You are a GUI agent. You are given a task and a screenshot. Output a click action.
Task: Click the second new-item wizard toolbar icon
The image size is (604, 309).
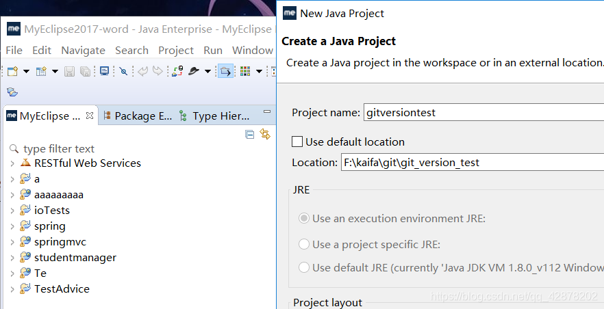click(x=41, y=71)
